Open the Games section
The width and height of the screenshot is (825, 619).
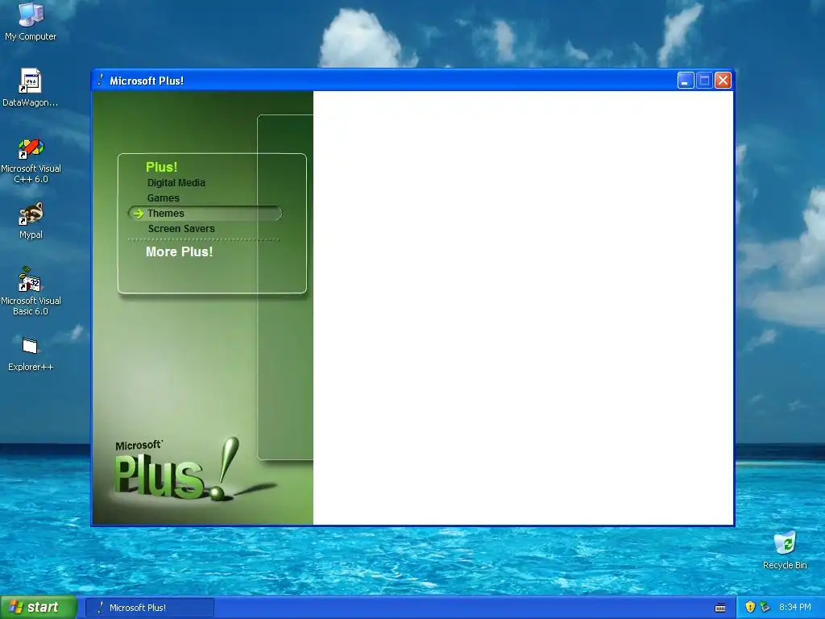pyautogui.click(x=163, y=198)
